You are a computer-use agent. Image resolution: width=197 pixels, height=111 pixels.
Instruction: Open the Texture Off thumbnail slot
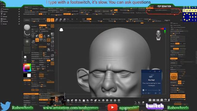27,49
